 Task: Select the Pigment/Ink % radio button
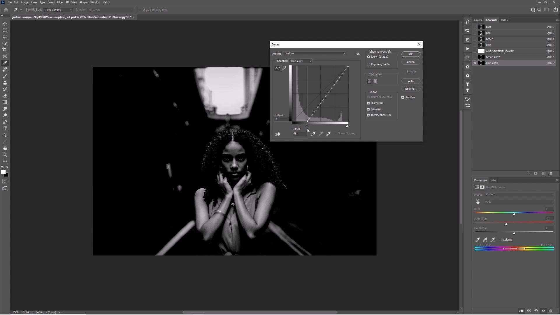tap(368, 64)
